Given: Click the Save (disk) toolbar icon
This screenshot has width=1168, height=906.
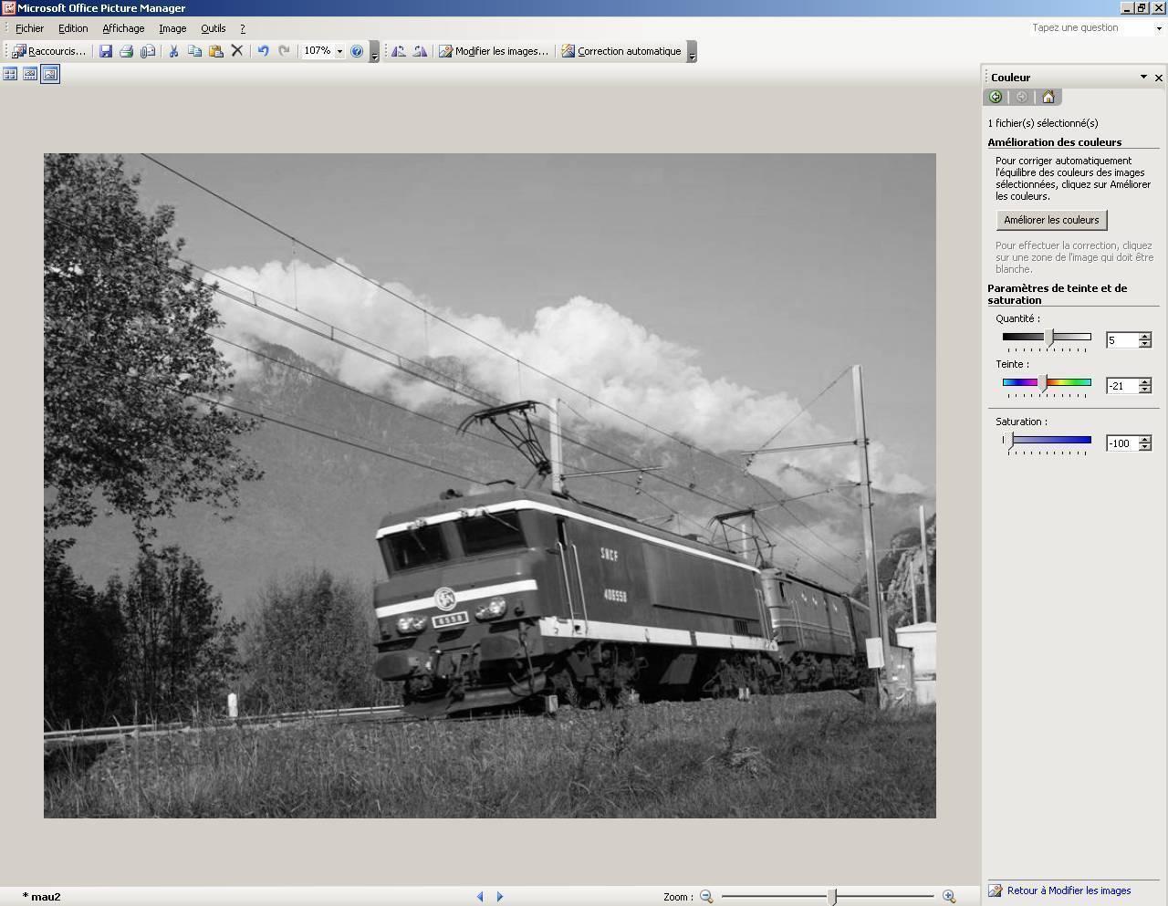Looking at the screenshot, I should pos(106,51).
